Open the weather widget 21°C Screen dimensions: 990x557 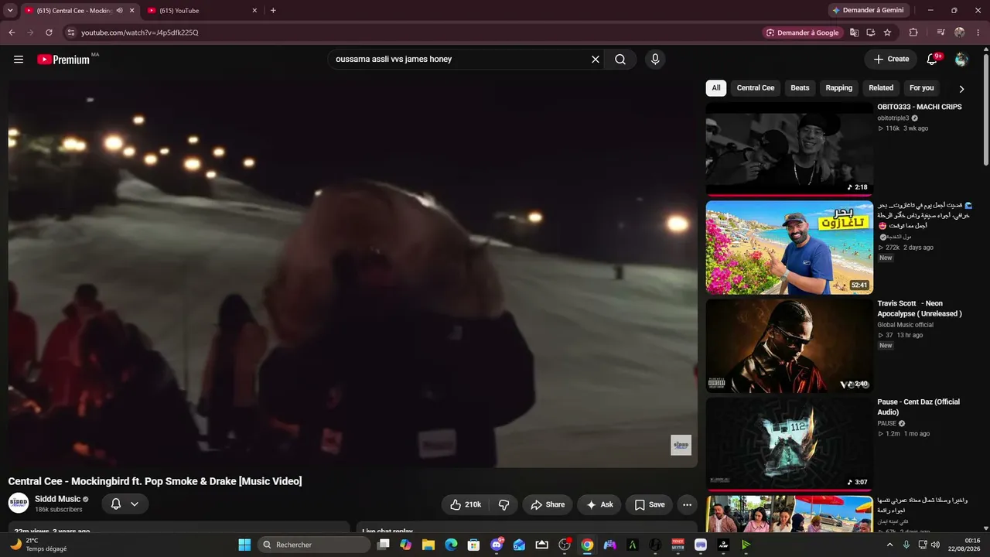[x=39, y=545]
